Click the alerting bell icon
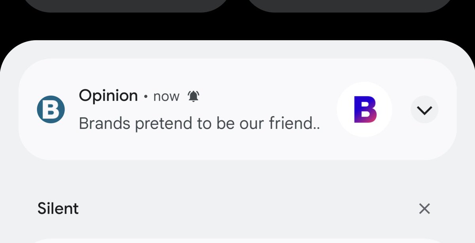475x243 pixels. point(194,96)
